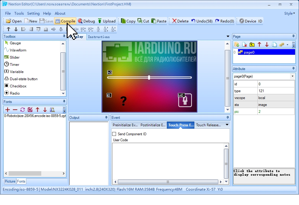Move font up in Fonts panel

click(37, 110)
